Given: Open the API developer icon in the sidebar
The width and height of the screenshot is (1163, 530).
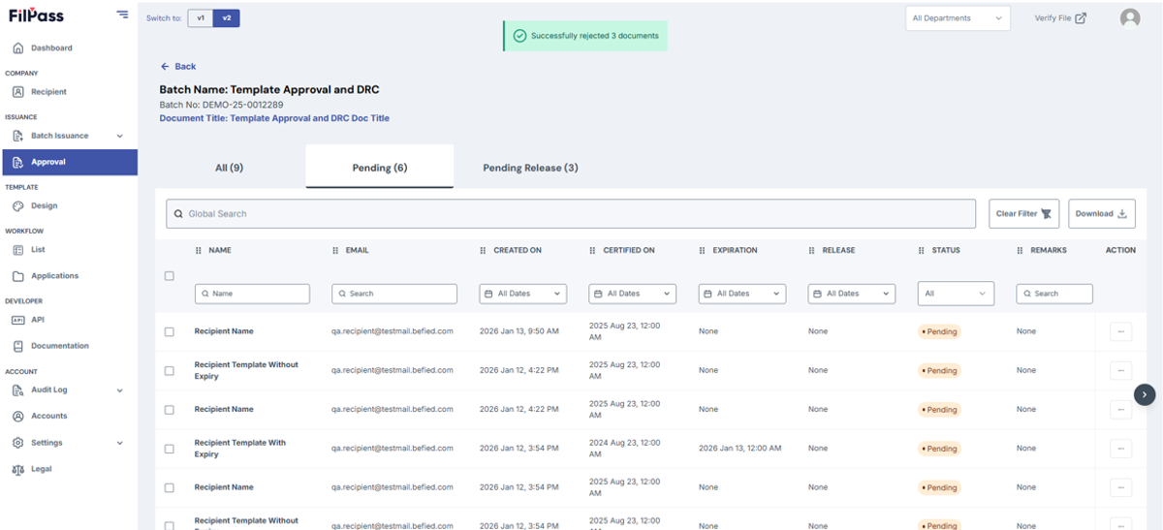Looking at the screenshot, I should 17,320.
